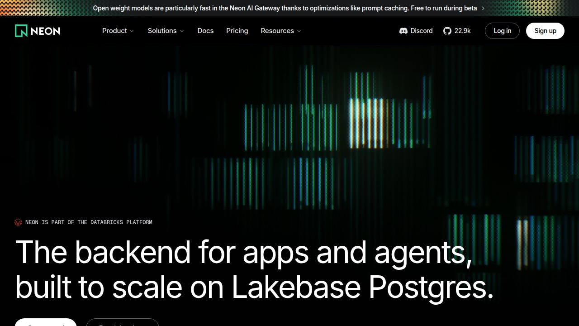579x326 pixels.
Task: Click the Databricks logo icon
Action: tap(18, 222)
